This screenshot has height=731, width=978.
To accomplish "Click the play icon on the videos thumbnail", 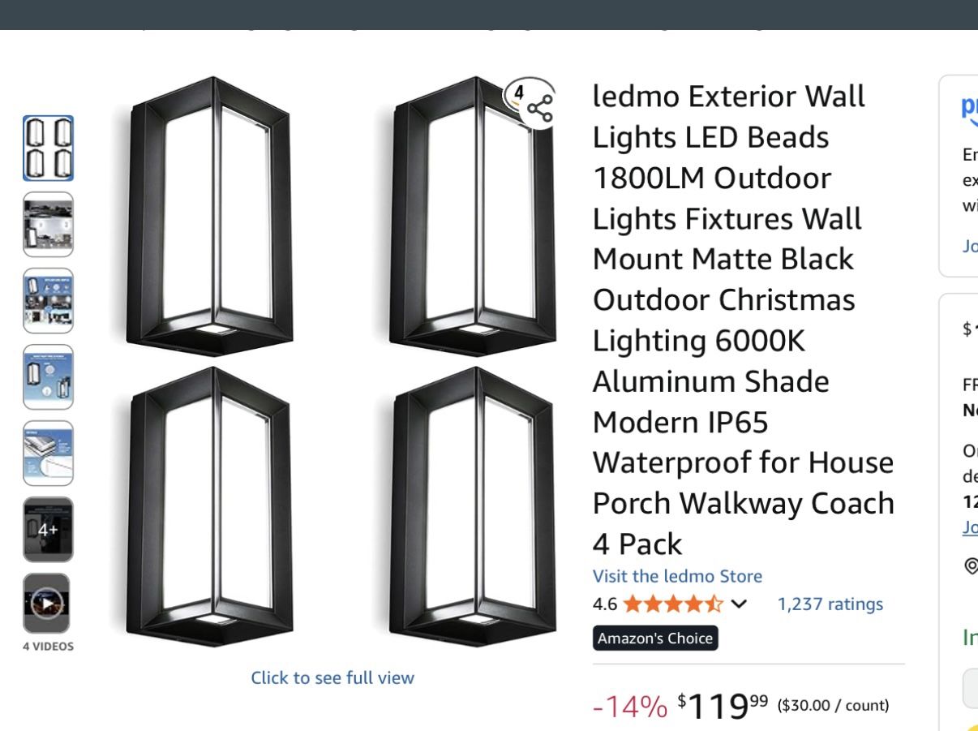I will (x=49, y=603).
